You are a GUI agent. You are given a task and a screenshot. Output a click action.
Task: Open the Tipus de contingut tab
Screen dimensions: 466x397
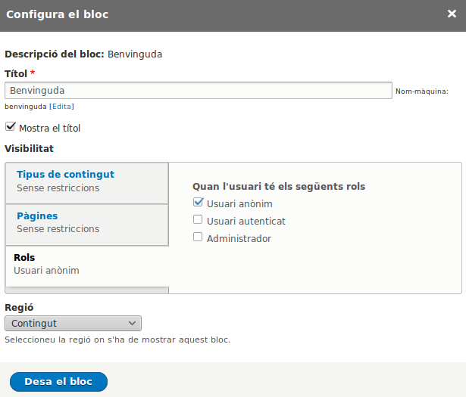[65, 175]
